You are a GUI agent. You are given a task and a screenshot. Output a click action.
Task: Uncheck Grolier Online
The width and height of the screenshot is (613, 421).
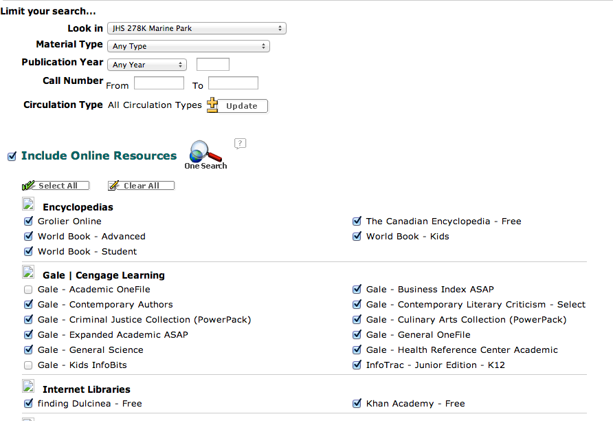coord(28,222)
